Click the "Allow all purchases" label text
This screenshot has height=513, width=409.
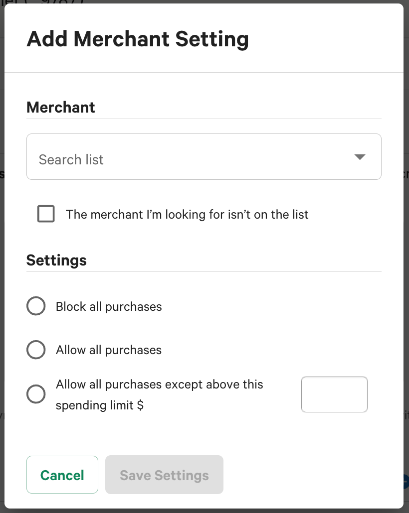point(109,350)
